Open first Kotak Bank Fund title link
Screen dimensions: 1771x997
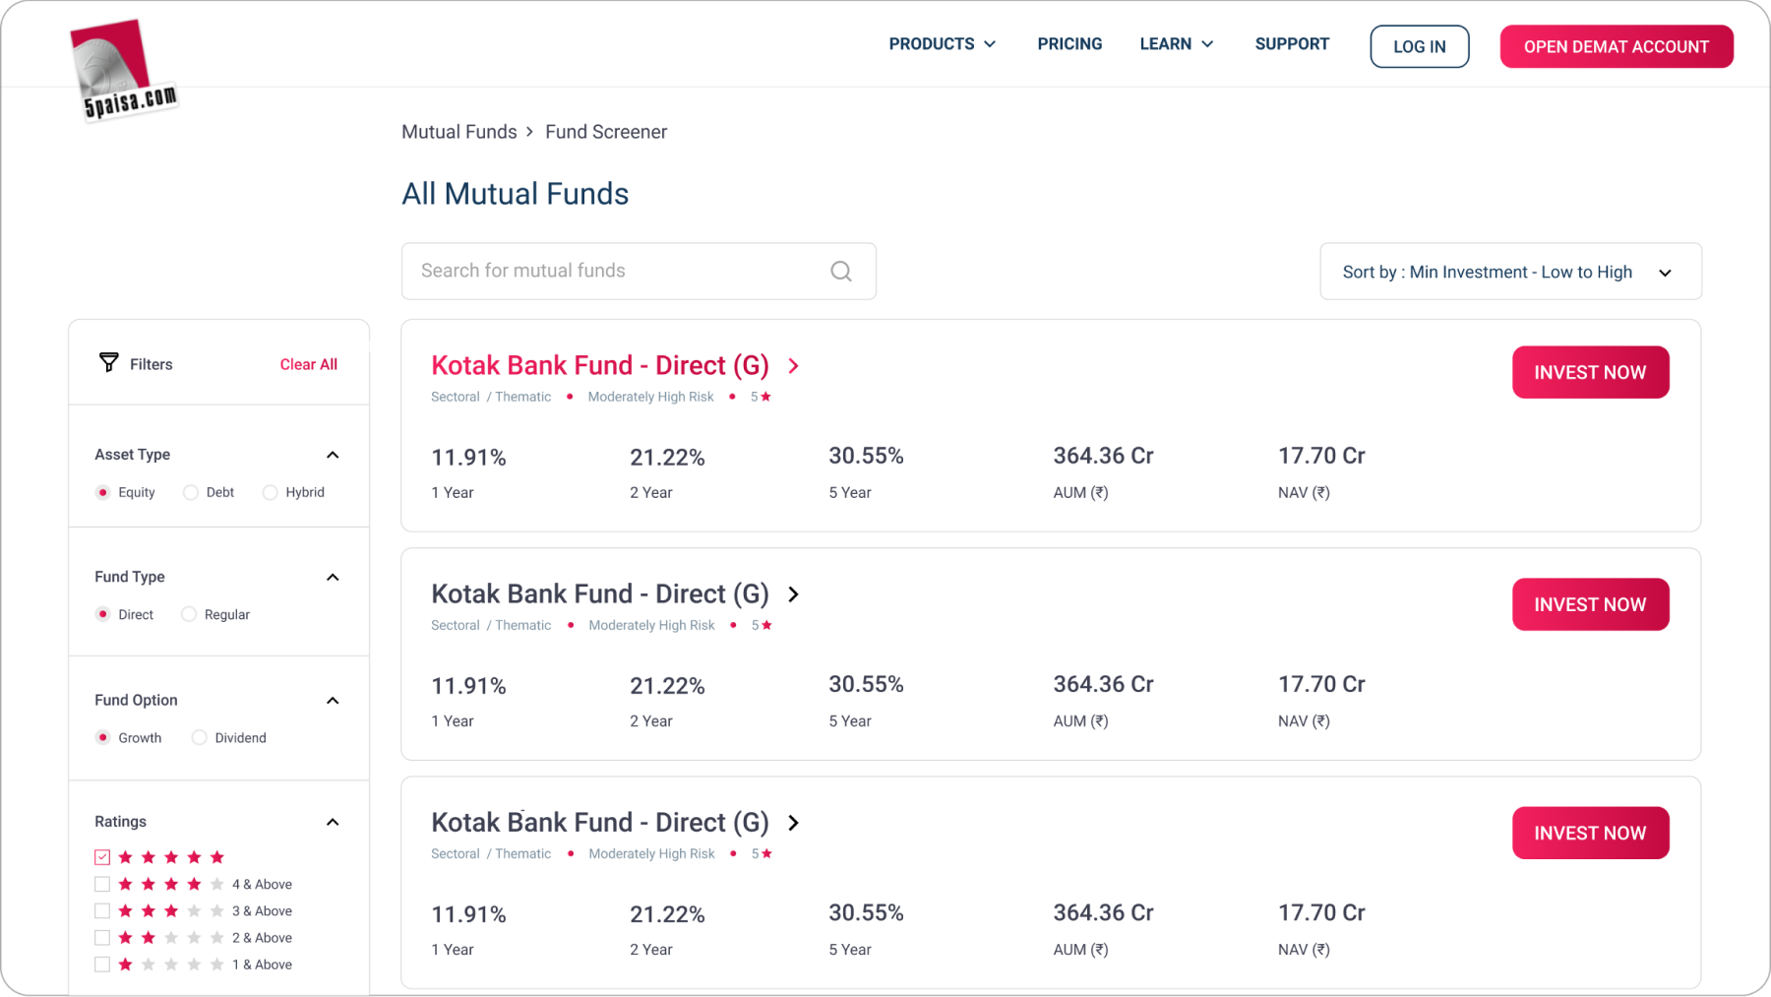(x=600, y=365)
